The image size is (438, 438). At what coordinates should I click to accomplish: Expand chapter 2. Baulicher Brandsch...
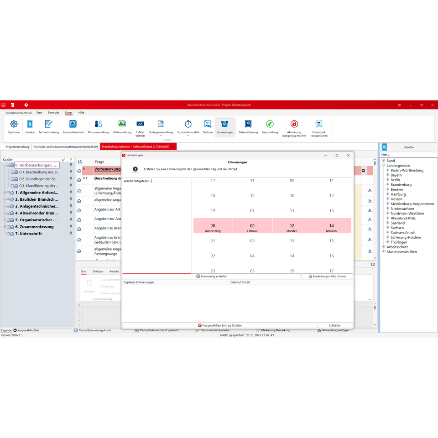pos(5,199)
